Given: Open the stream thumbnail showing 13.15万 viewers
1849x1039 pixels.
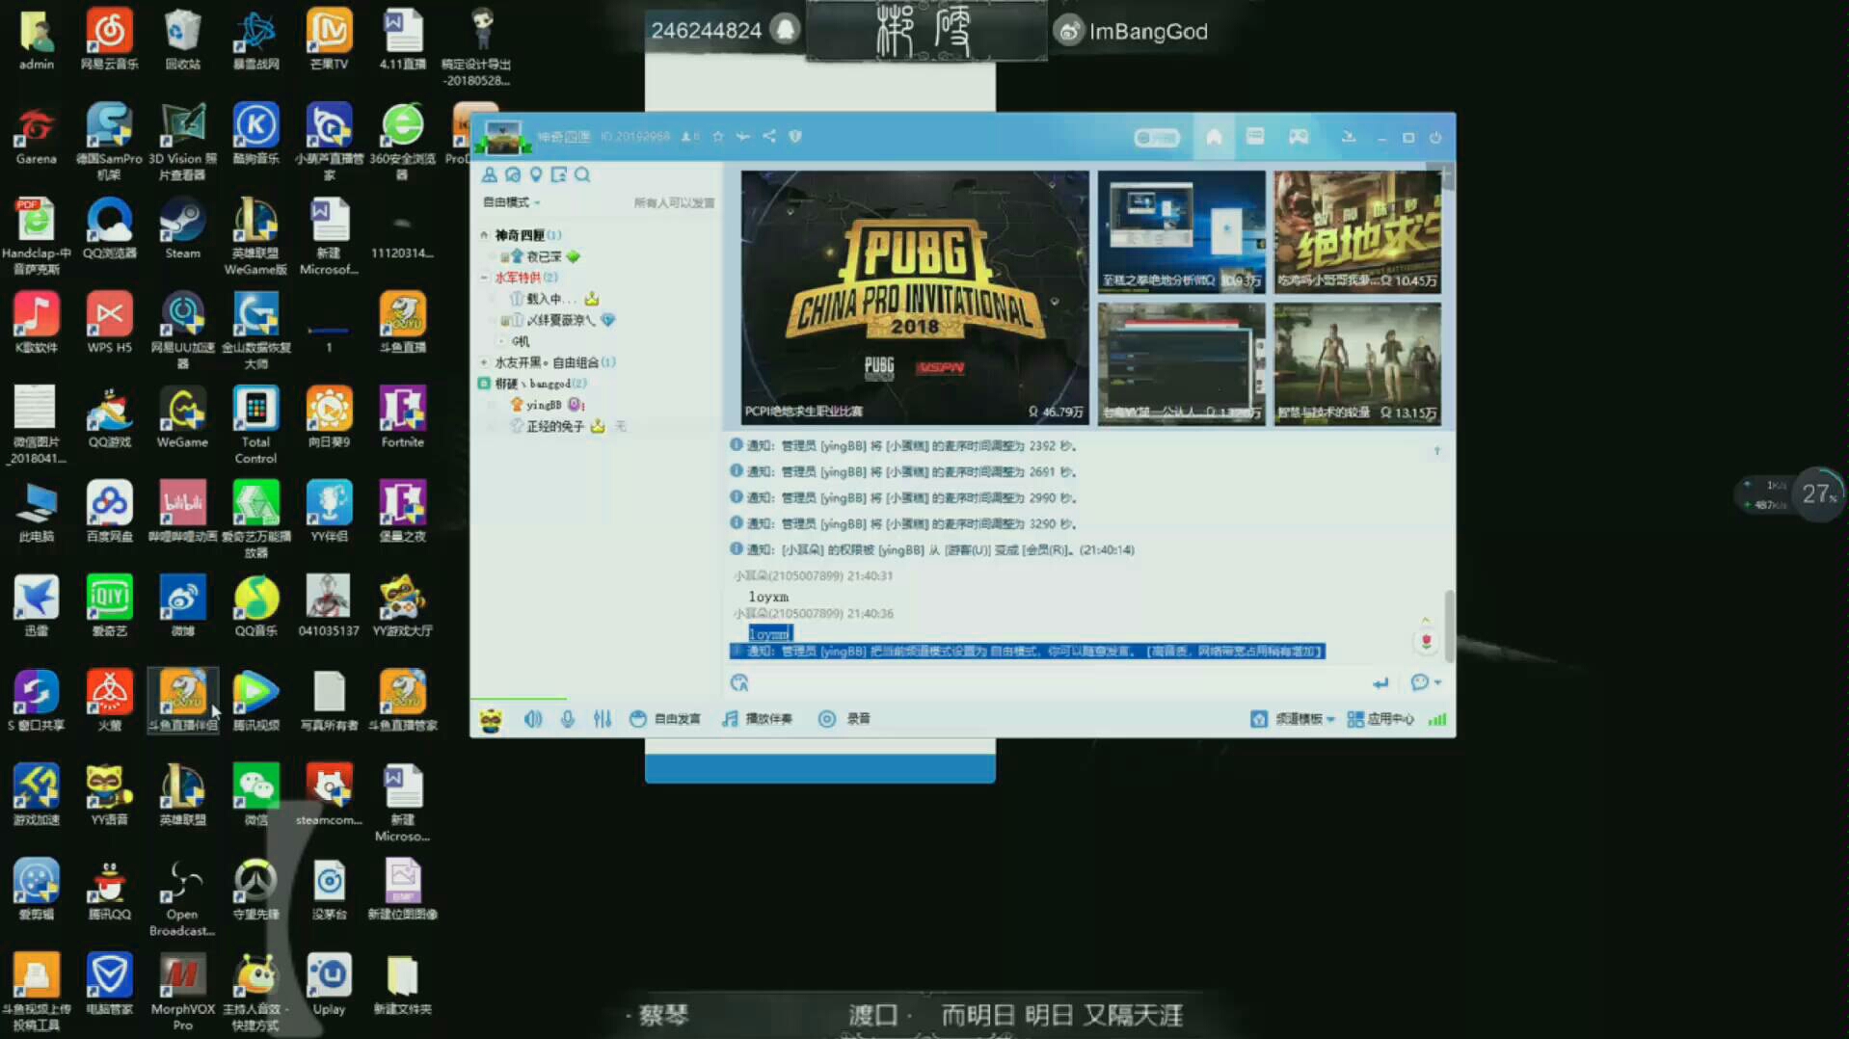Looking at the screenshot, I should point(1357,364).
